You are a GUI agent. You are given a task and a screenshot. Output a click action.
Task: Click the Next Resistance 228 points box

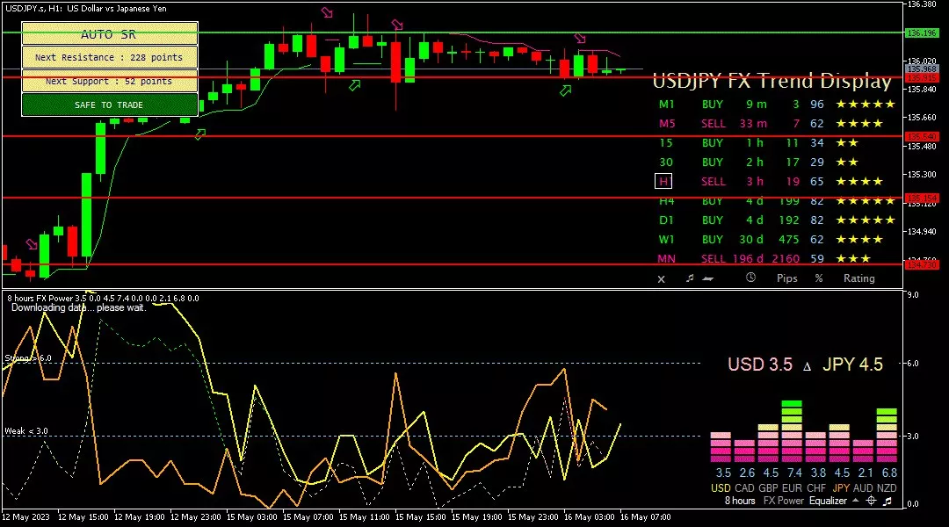tap(109, 58)
